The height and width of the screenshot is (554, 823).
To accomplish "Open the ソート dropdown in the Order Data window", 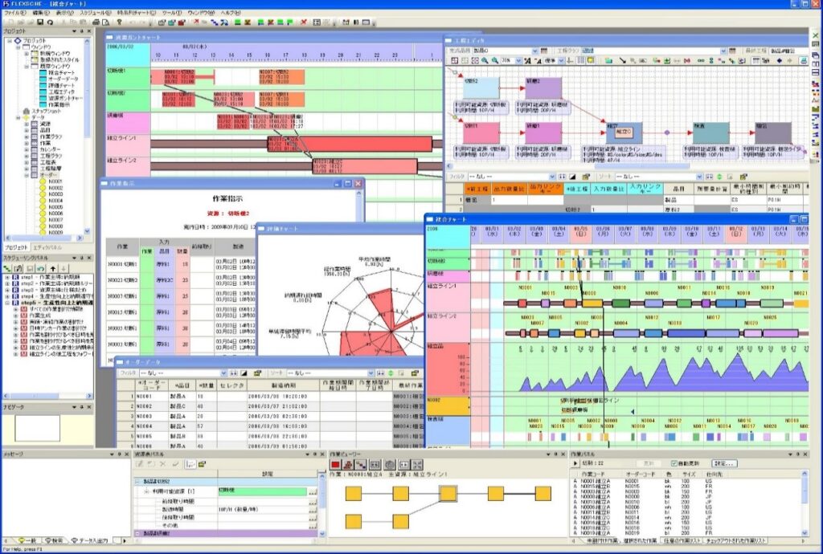I will tap(371, 373).
